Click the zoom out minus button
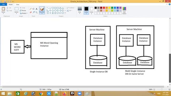Viewport: 171px width, 96px height. point(154,90)
